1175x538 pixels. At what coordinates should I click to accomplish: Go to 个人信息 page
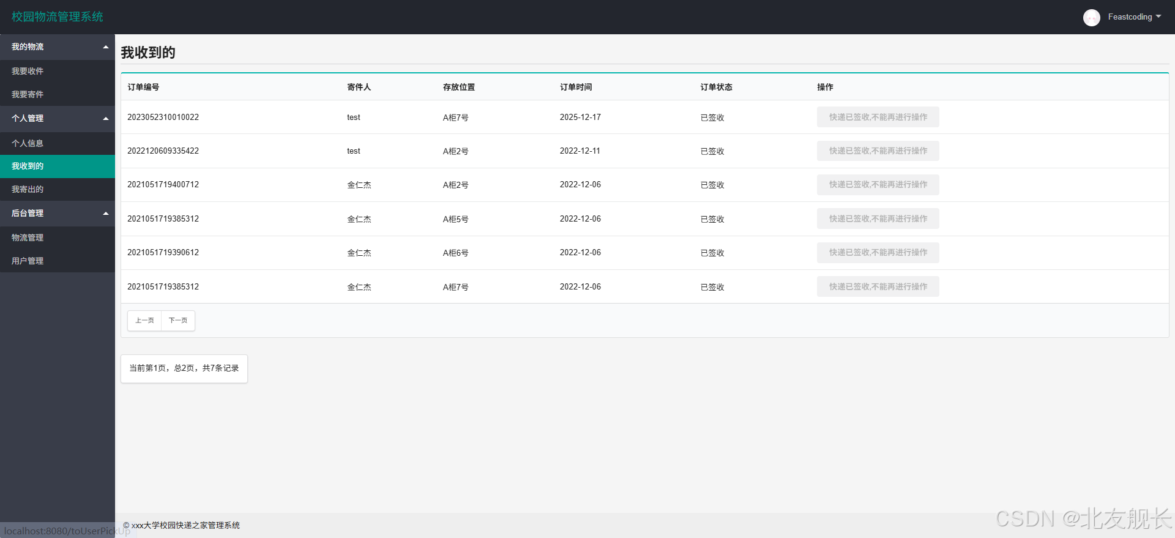(x=58, y=143)
